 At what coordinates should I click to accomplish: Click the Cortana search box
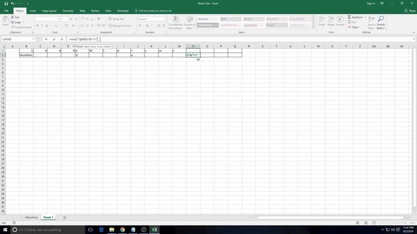(48, 229)
